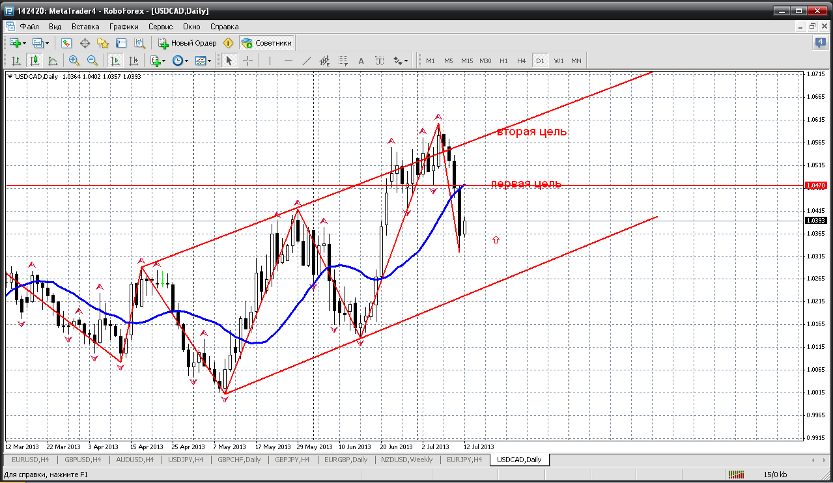Viewport: 833px width, 483px height.
Task: Click the вторая цель text label
Action: click(x=531, y=131)
